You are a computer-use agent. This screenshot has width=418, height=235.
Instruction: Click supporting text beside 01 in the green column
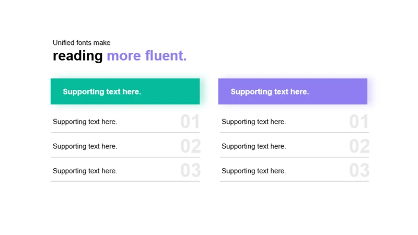point(85,122)
